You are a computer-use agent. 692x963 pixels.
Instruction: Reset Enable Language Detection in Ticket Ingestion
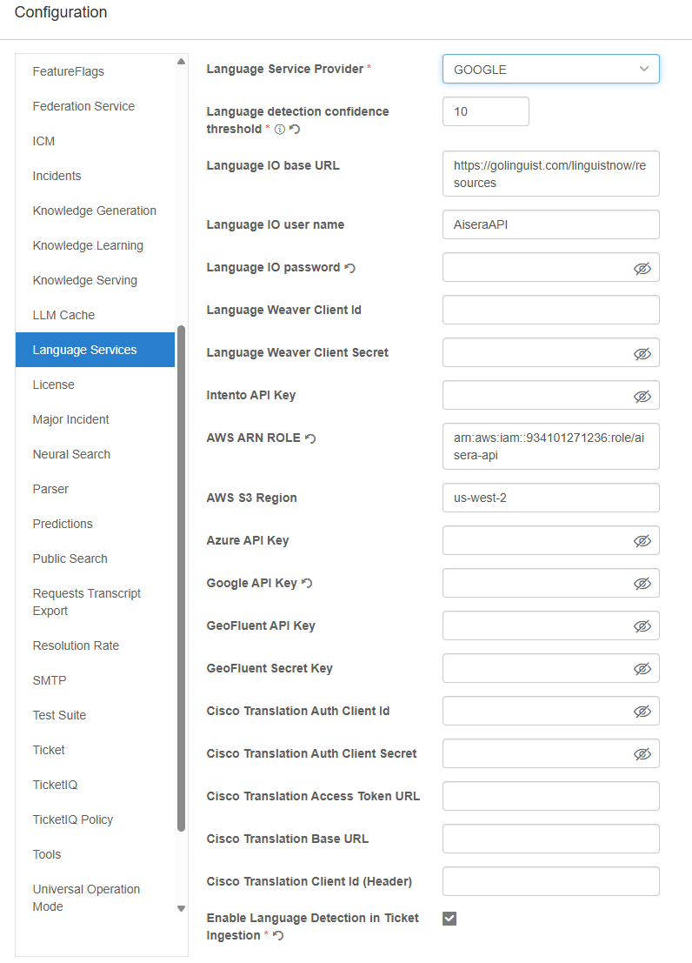(278, 936)
